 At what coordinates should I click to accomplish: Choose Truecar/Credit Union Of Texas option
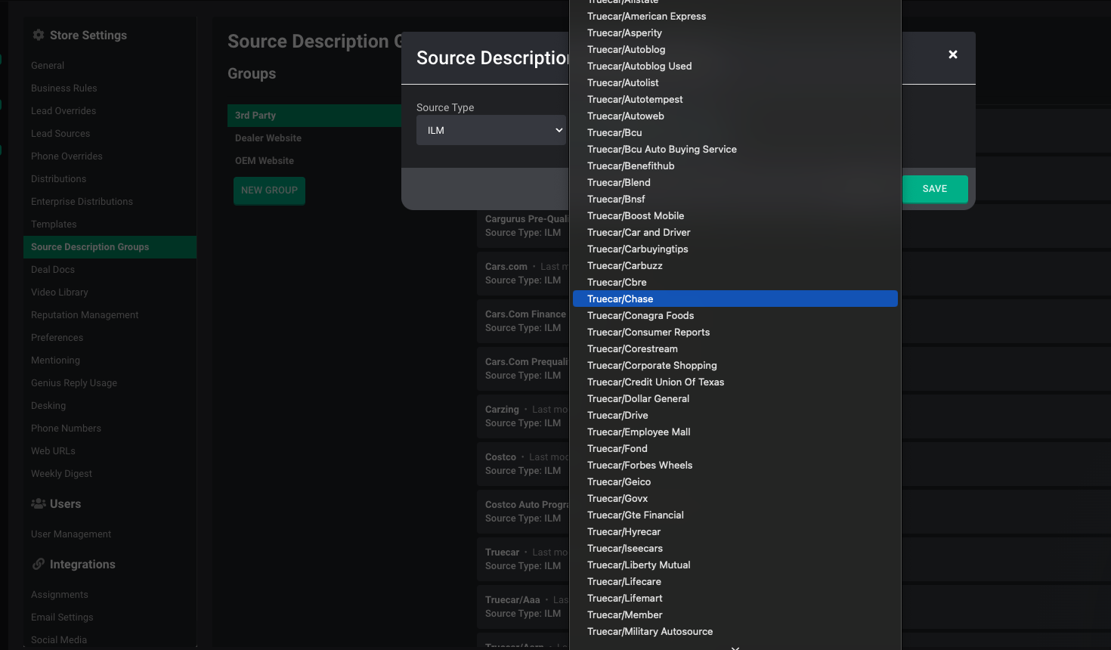click(735, 382)
